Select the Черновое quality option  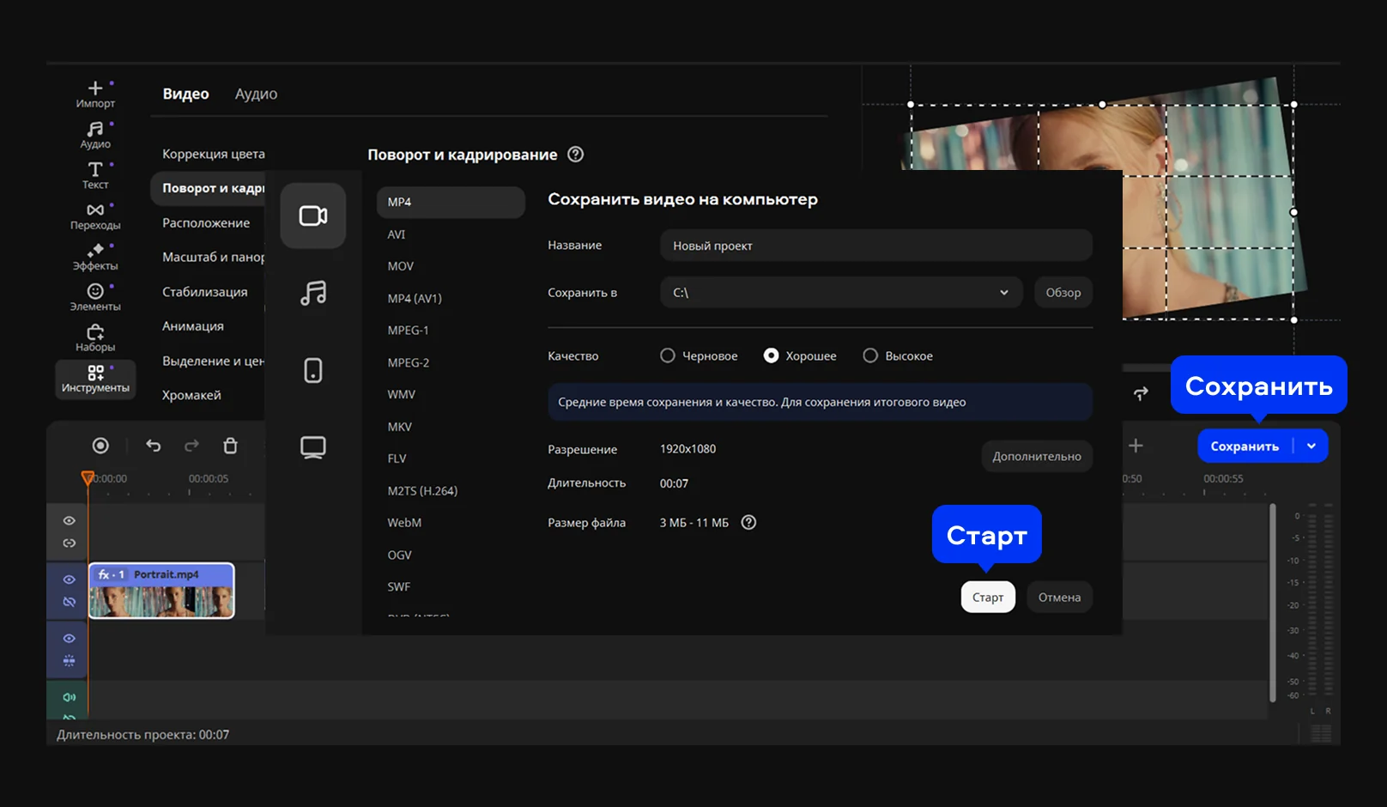[x=668, y=355]
